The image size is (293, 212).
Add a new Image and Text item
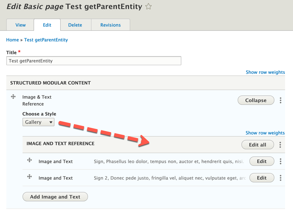pyautogui.click(x=55, y=197)
